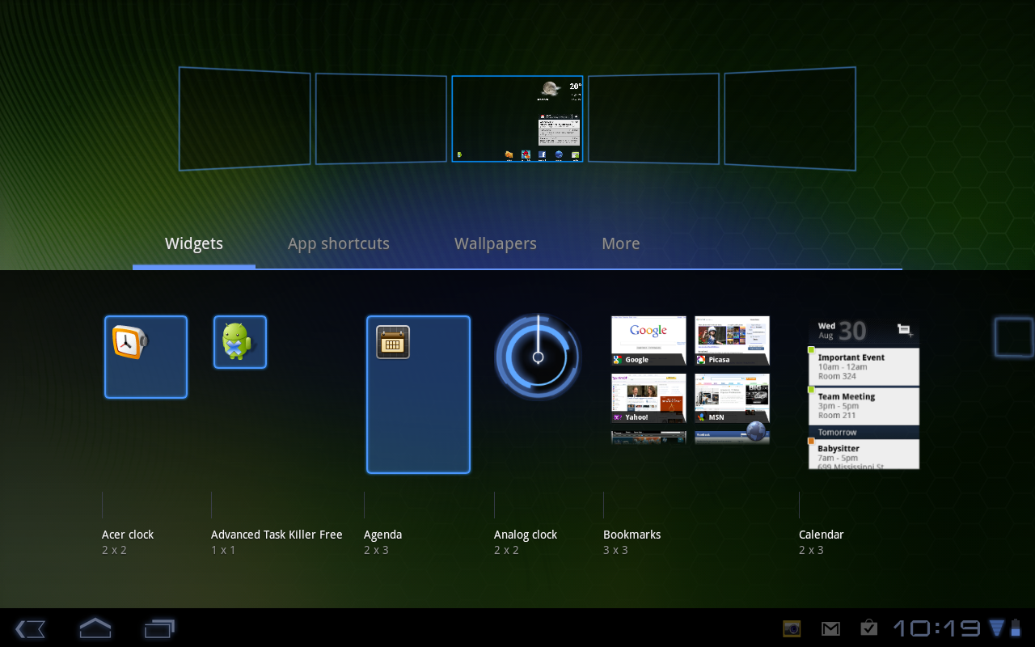1035x647 pixels.
Task: Open the Market download notification icon
Action: pyautogui.click(x=868, y=628)
